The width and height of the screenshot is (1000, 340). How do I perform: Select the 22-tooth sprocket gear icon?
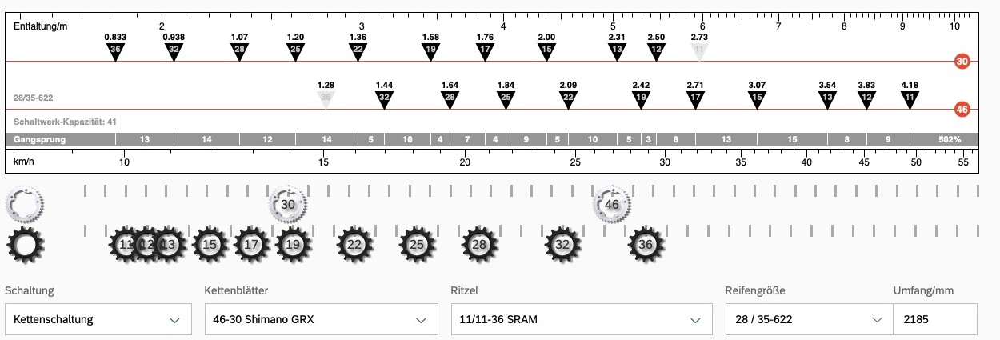[354, 245]
